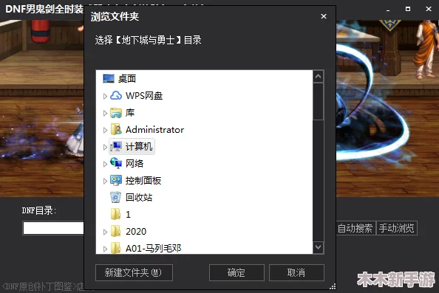
Task: Click the 新建文件夹 (M) button
Action: pos(134,272)
